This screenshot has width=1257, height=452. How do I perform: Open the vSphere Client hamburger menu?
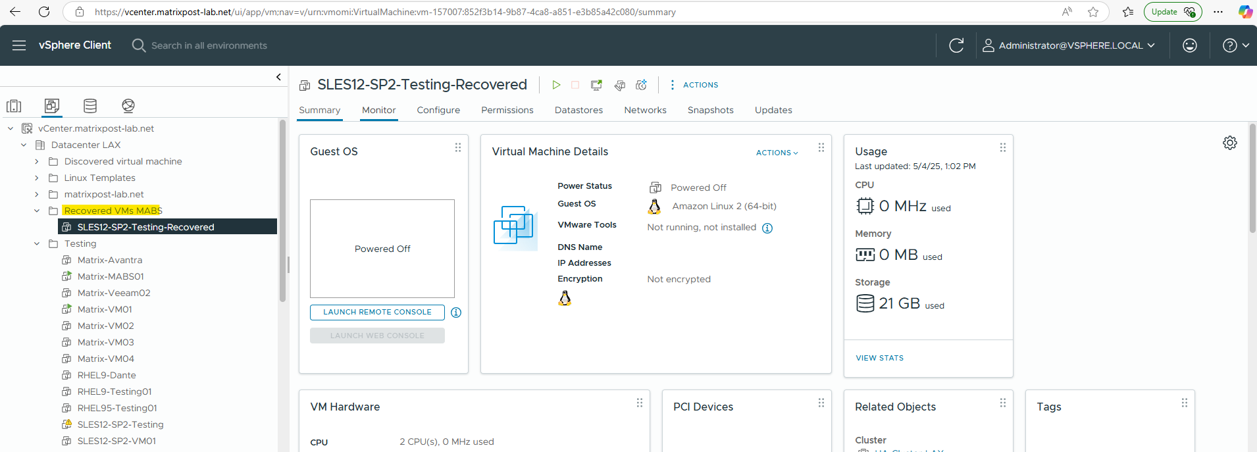(19, 45)
